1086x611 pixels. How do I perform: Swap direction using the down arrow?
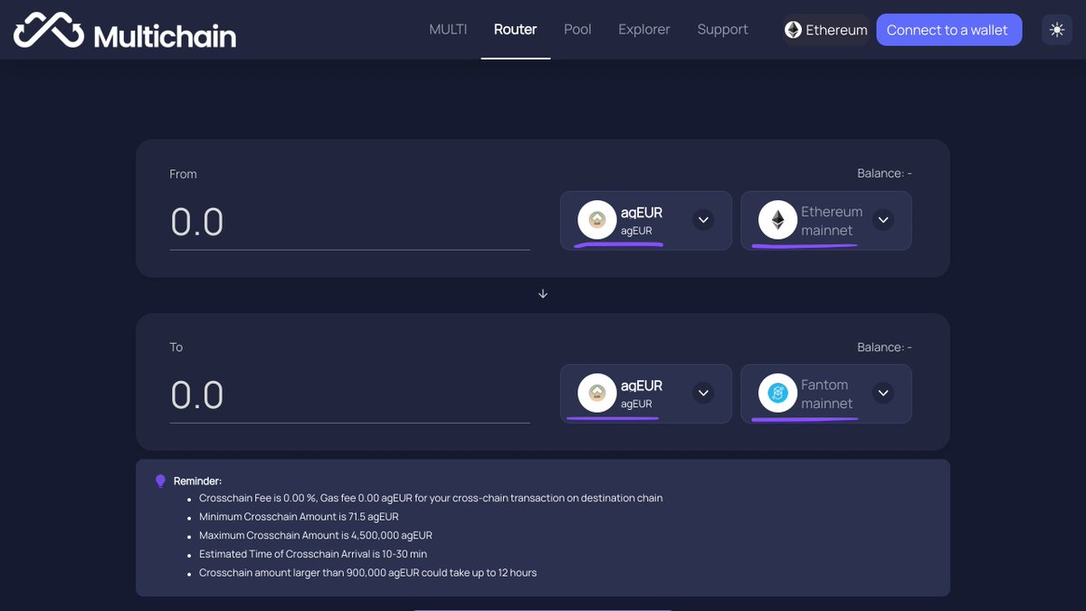coord(543,294)
